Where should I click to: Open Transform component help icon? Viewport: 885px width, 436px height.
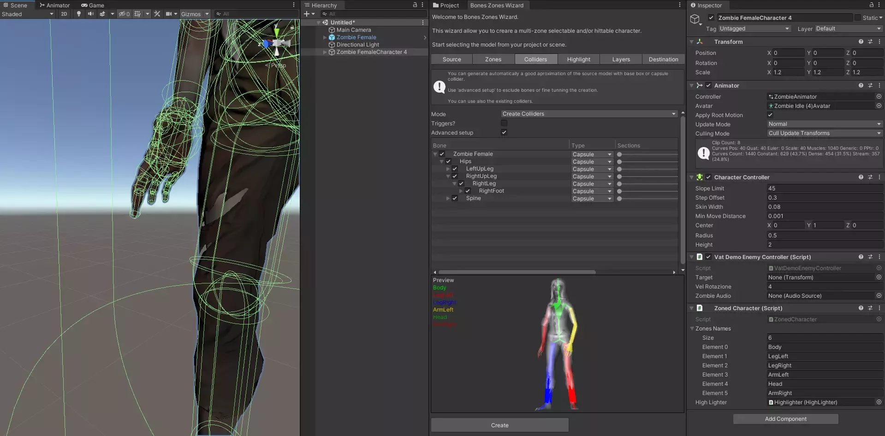861,41
